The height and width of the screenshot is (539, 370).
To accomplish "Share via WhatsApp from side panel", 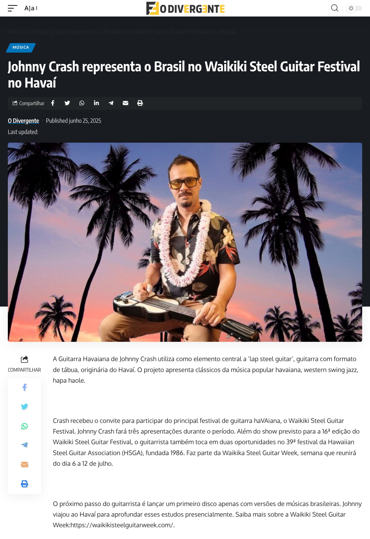I will 25,426.
